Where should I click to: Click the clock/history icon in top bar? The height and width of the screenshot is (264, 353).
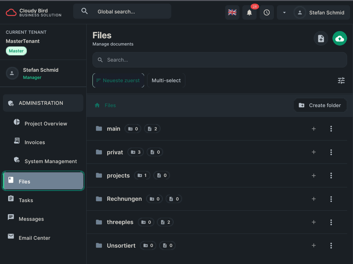coord(267,12)
